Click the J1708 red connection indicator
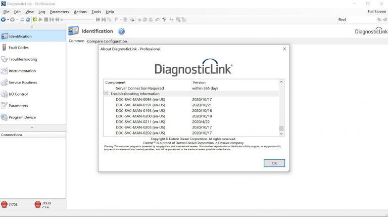The image size is (388, 217). pos(4,204)
